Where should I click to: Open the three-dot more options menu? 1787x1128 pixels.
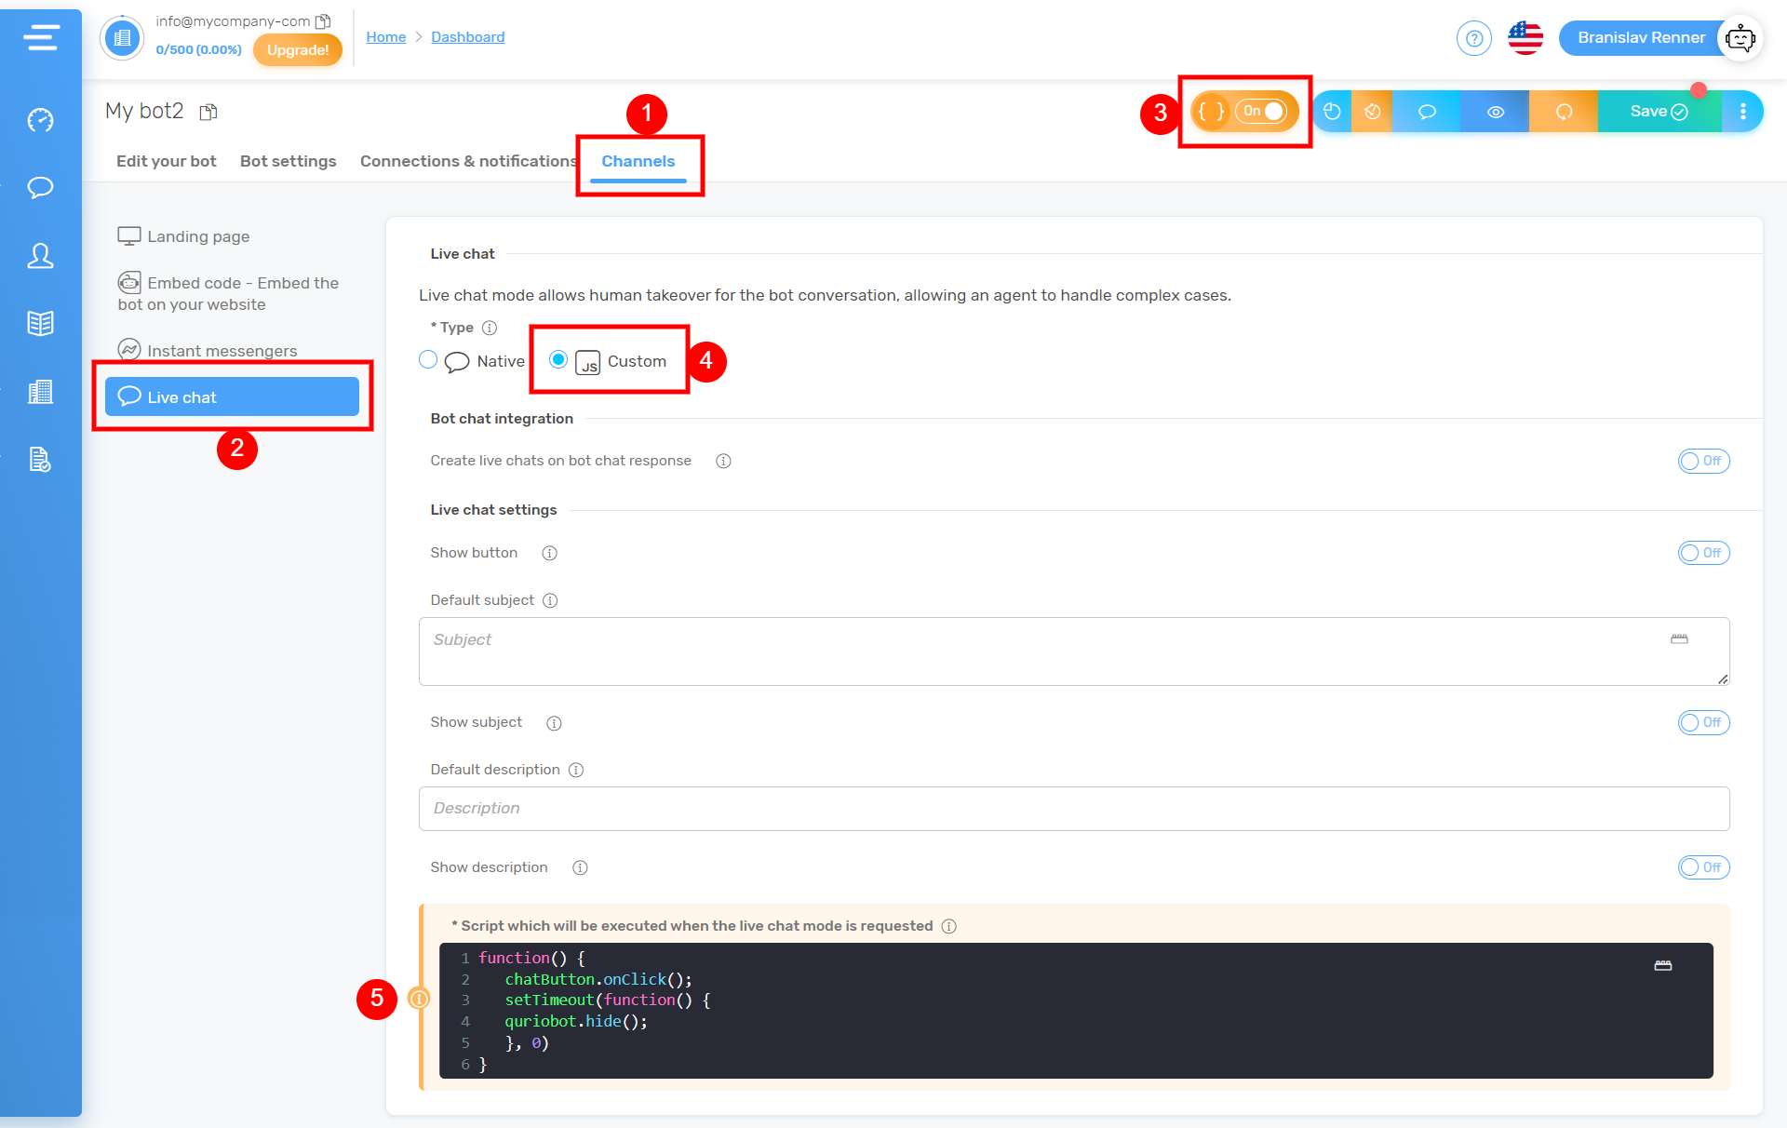click(x=1742, y=112)
